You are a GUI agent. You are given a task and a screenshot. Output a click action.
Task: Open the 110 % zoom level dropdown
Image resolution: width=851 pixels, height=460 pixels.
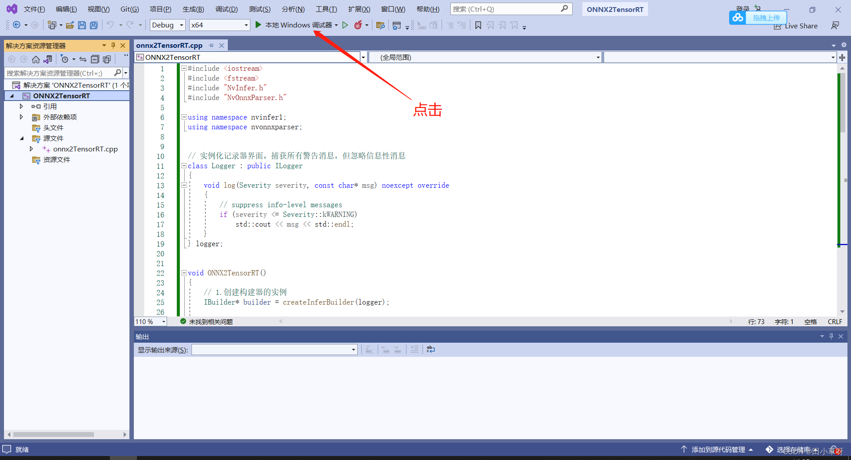point(164,322)
